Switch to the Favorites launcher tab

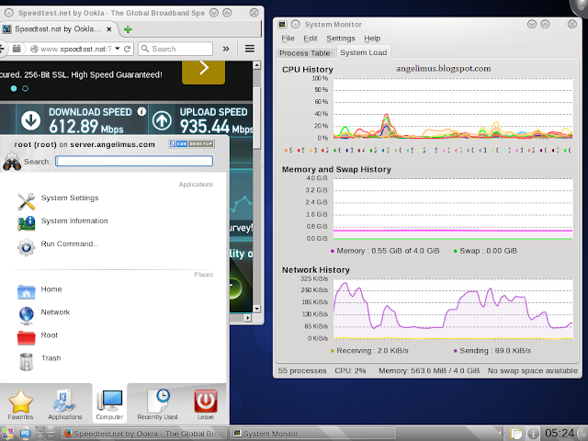[20, 404]
